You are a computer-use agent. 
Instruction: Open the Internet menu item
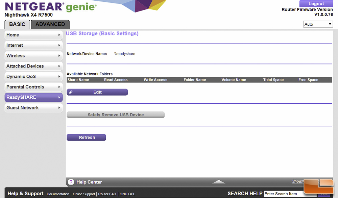point(33,45)
